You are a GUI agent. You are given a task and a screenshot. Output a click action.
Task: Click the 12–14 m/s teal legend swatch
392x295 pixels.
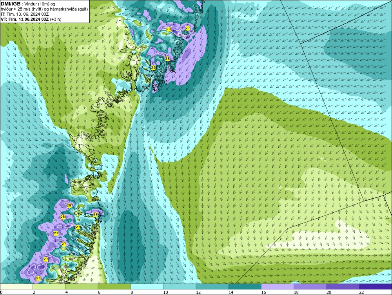click(212, 286)
